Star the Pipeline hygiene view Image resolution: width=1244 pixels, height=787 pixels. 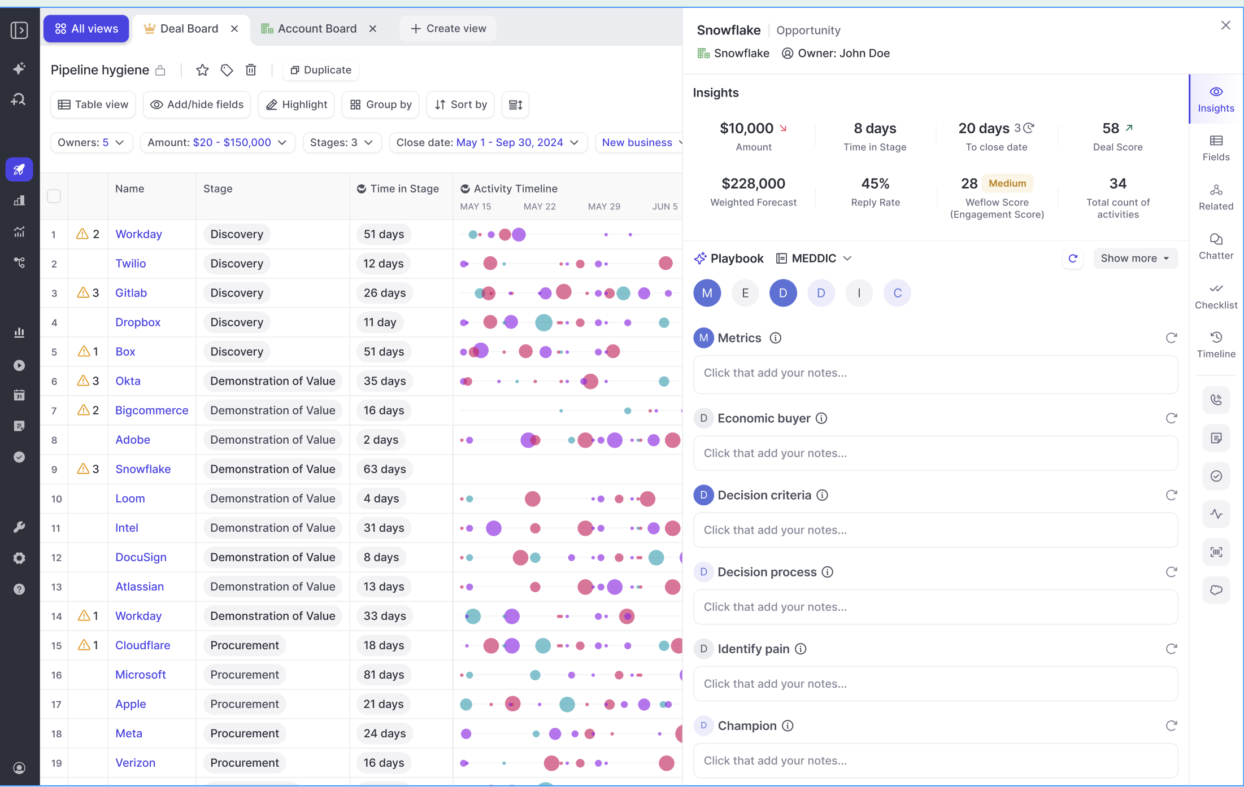point(202,70)
